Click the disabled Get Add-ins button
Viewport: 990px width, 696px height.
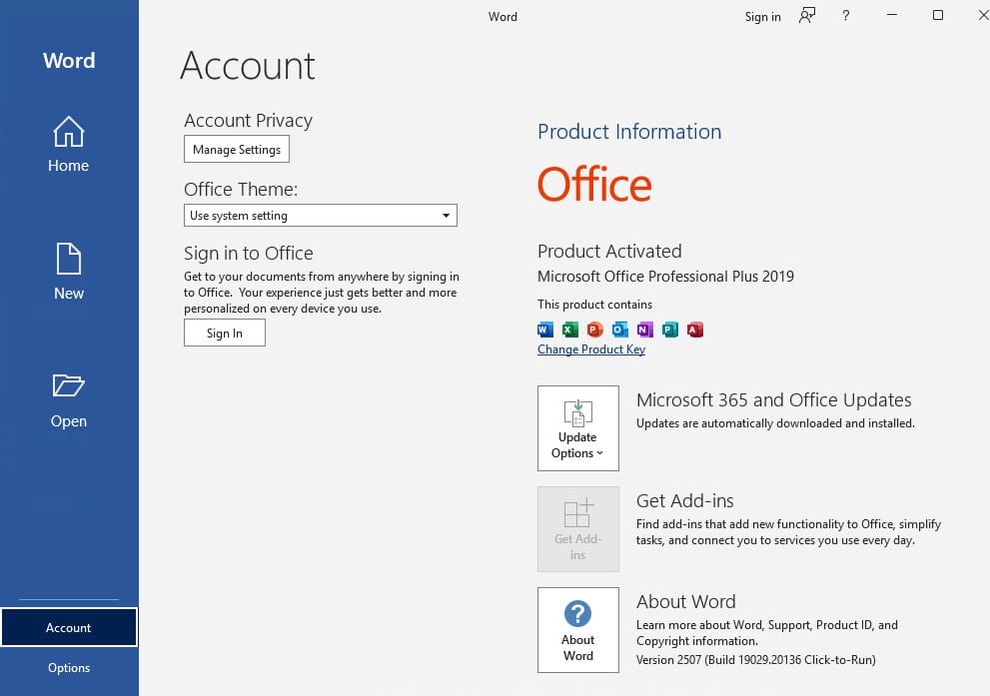577,529
